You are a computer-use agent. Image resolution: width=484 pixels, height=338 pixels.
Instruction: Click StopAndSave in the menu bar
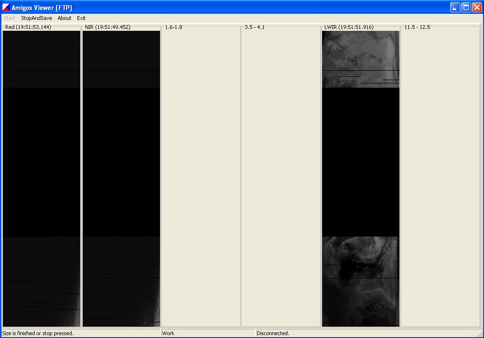coord(37,18)
